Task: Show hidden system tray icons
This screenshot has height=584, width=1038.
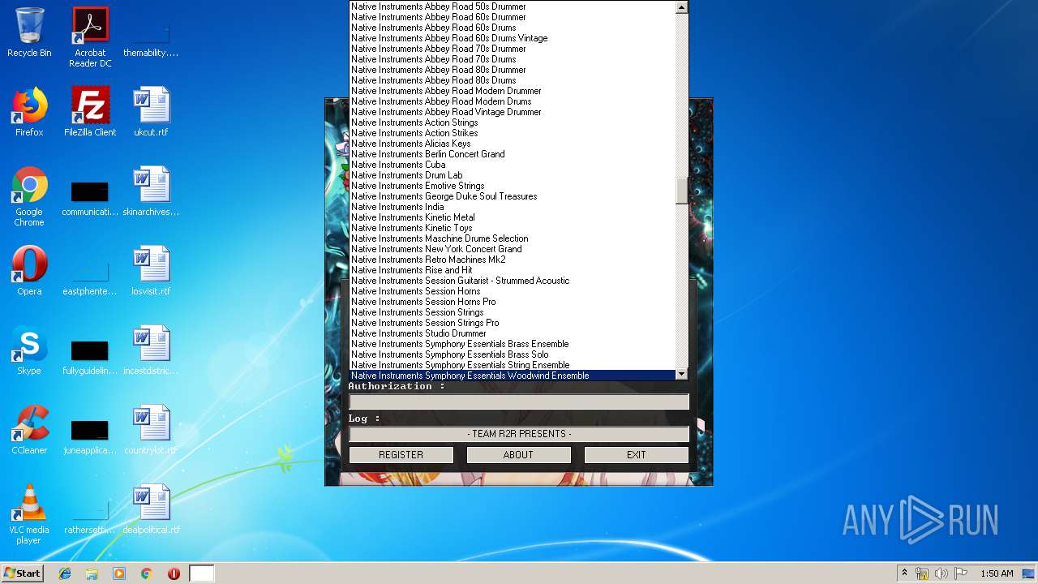Action: [904, 573]
